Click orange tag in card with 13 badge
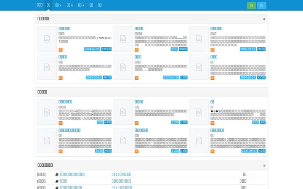 tap(136, 123)
